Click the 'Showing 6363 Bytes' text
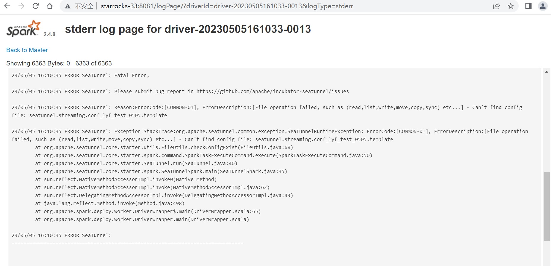The image size is (551, 266). click(59, 63)
